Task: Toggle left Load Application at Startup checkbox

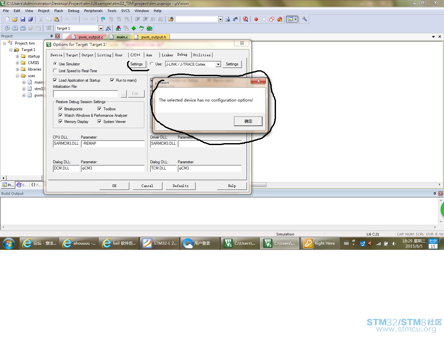Action: click(x=55, y=80)
